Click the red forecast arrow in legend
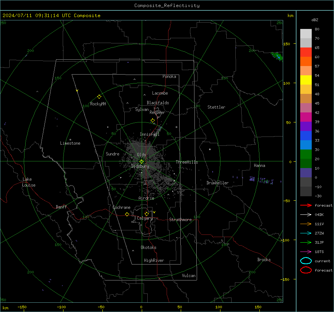 point(306,205)
